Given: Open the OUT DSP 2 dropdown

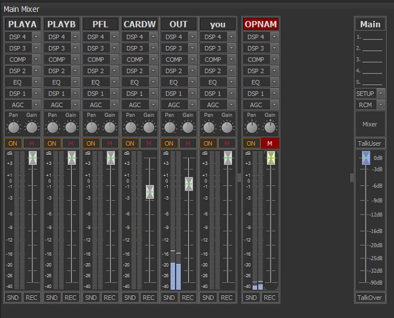Looking at the screenshot, I should pos(192,71).
